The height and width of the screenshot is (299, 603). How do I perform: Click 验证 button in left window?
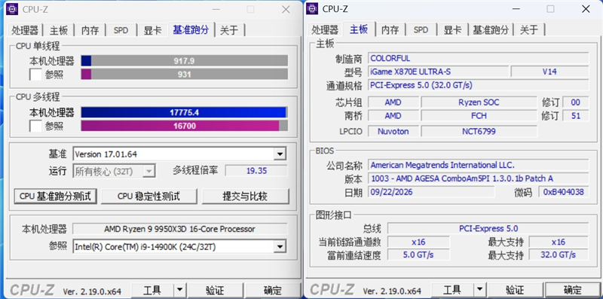(x=215, y=290)
